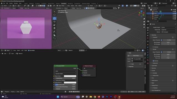The width and height of the screenshot is (177, 99).
Task: Toggle Render Noise Threshold checkbox
Action: (x=162, y=52)
